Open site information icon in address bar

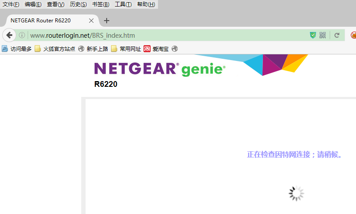(22, 35)
